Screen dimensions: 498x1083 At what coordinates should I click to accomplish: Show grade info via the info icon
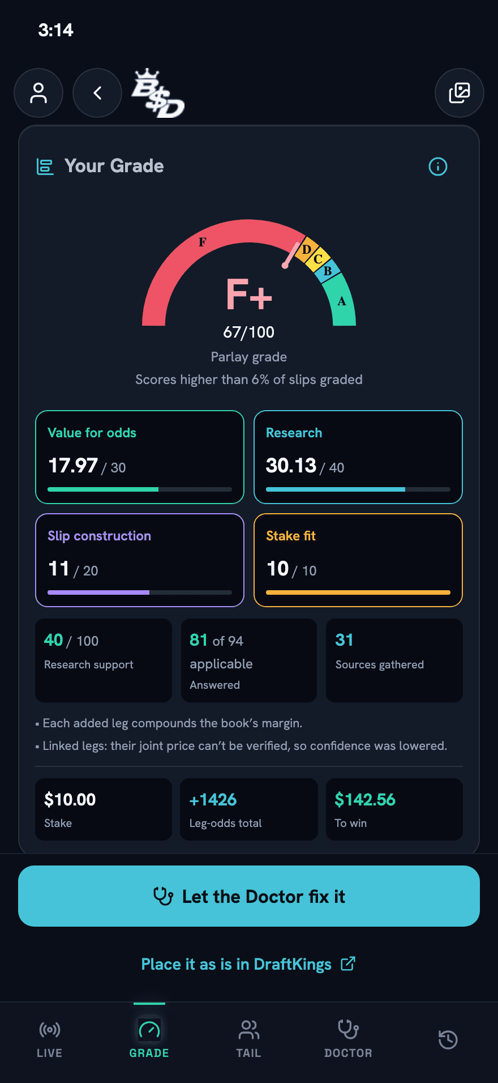tap(438, 167)
